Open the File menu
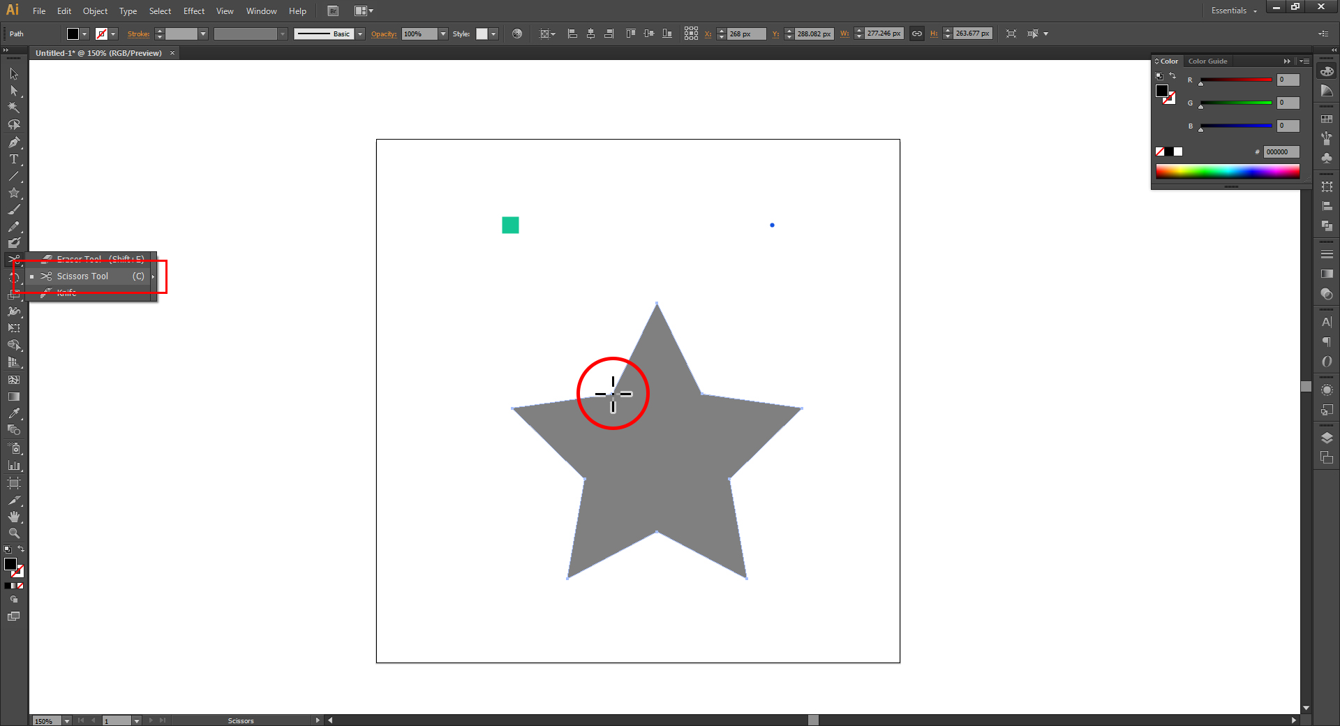1340x726 pixels. [39, 10]
